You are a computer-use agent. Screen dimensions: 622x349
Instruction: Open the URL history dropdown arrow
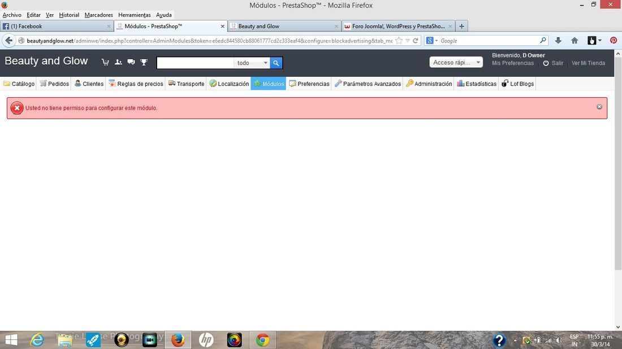pos(407,41)
